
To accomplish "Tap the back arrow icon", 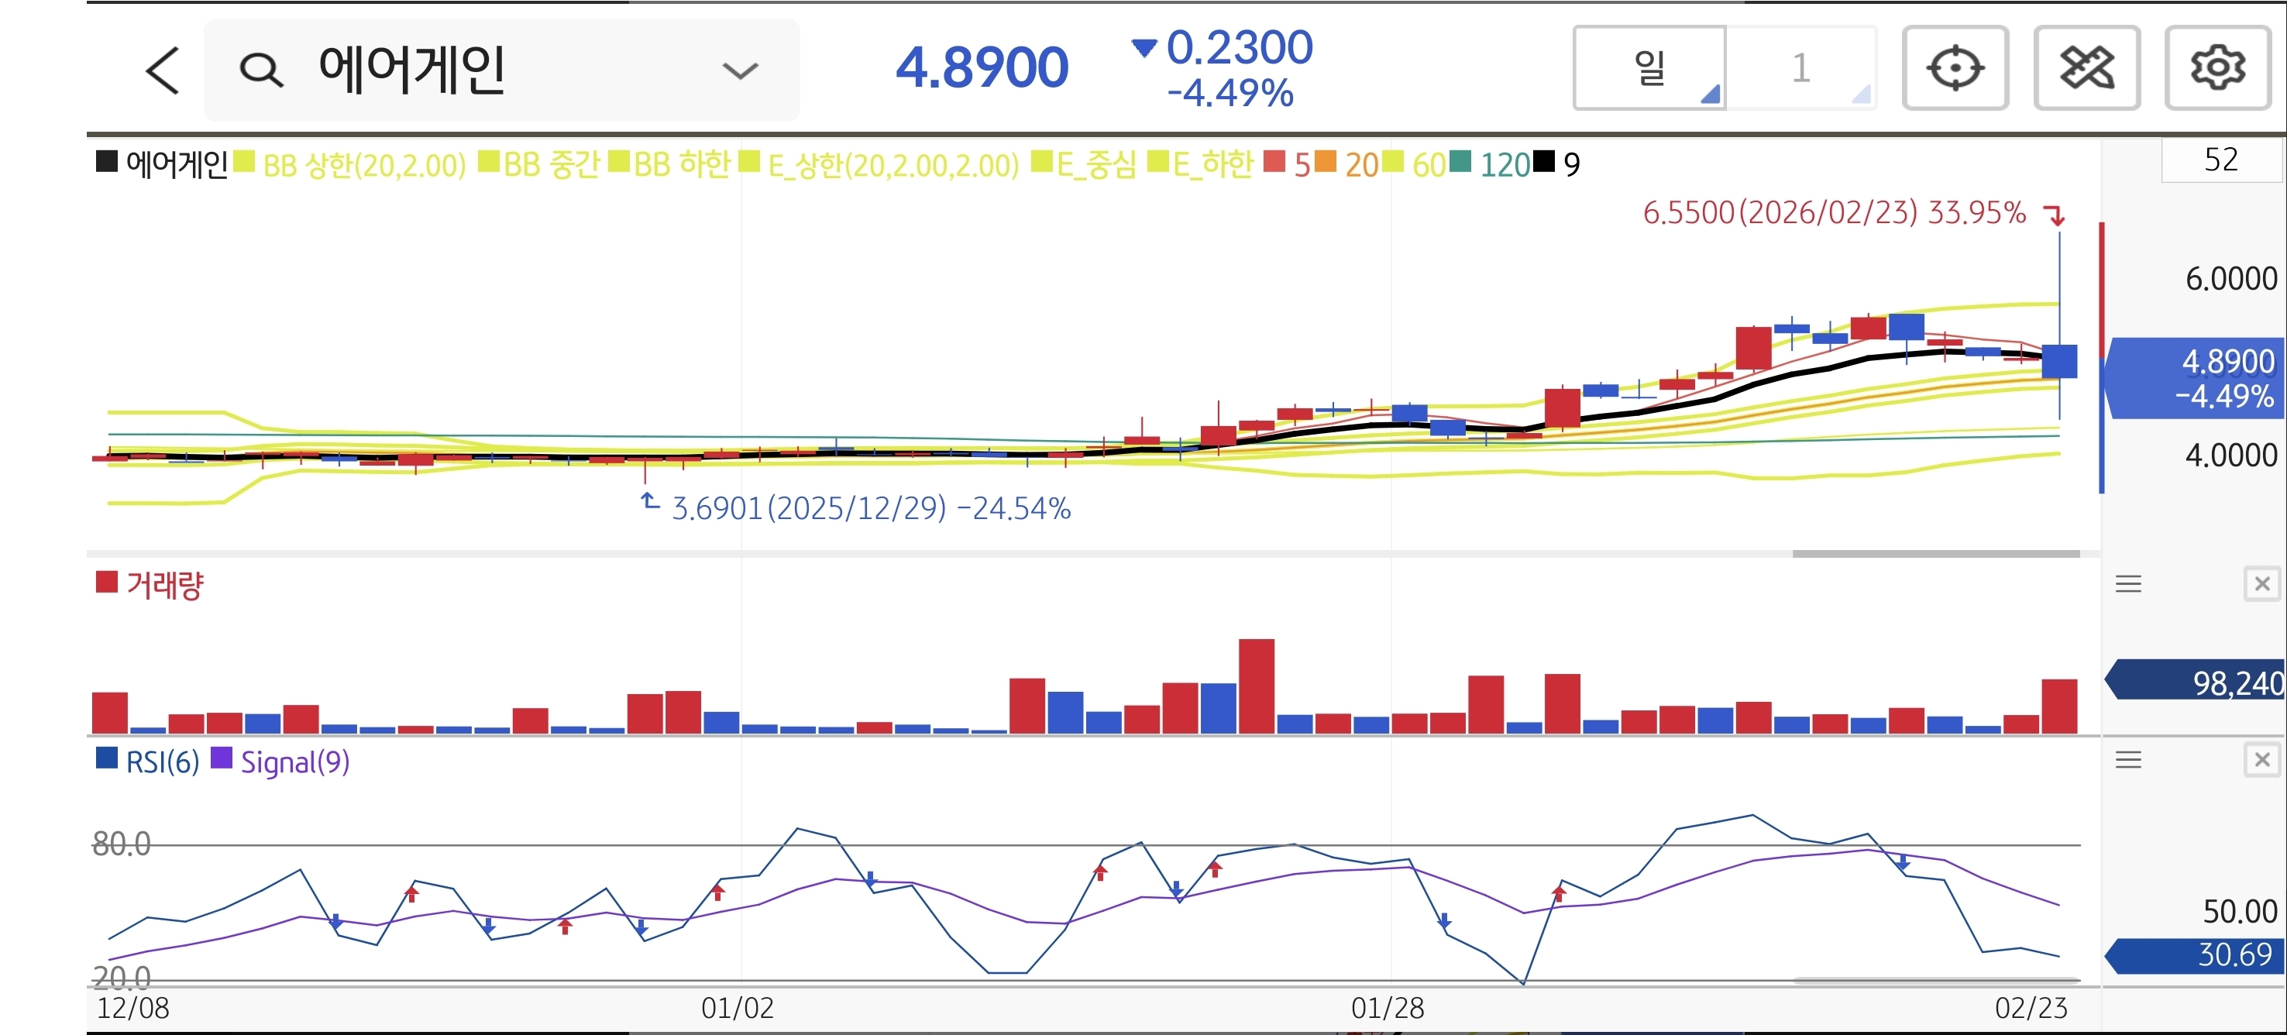I will tap(163, 70).
